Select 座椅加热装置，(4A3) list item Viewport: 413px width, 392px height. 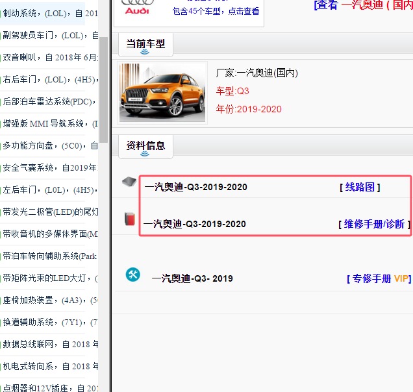[49, 300]
